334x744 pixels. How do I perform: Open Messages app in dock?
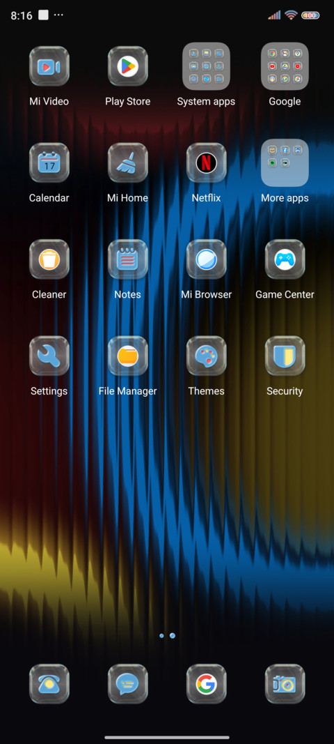[127, 684]
